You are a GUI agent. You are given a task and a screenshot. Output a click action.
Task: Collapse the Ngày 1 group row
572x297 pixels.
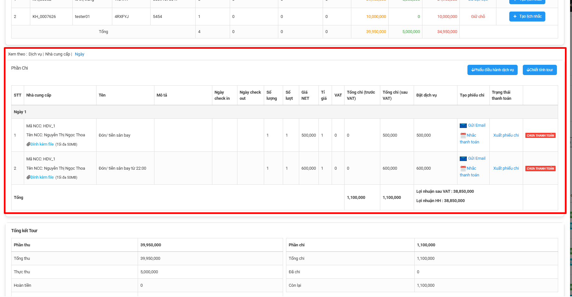coord(20,112)
